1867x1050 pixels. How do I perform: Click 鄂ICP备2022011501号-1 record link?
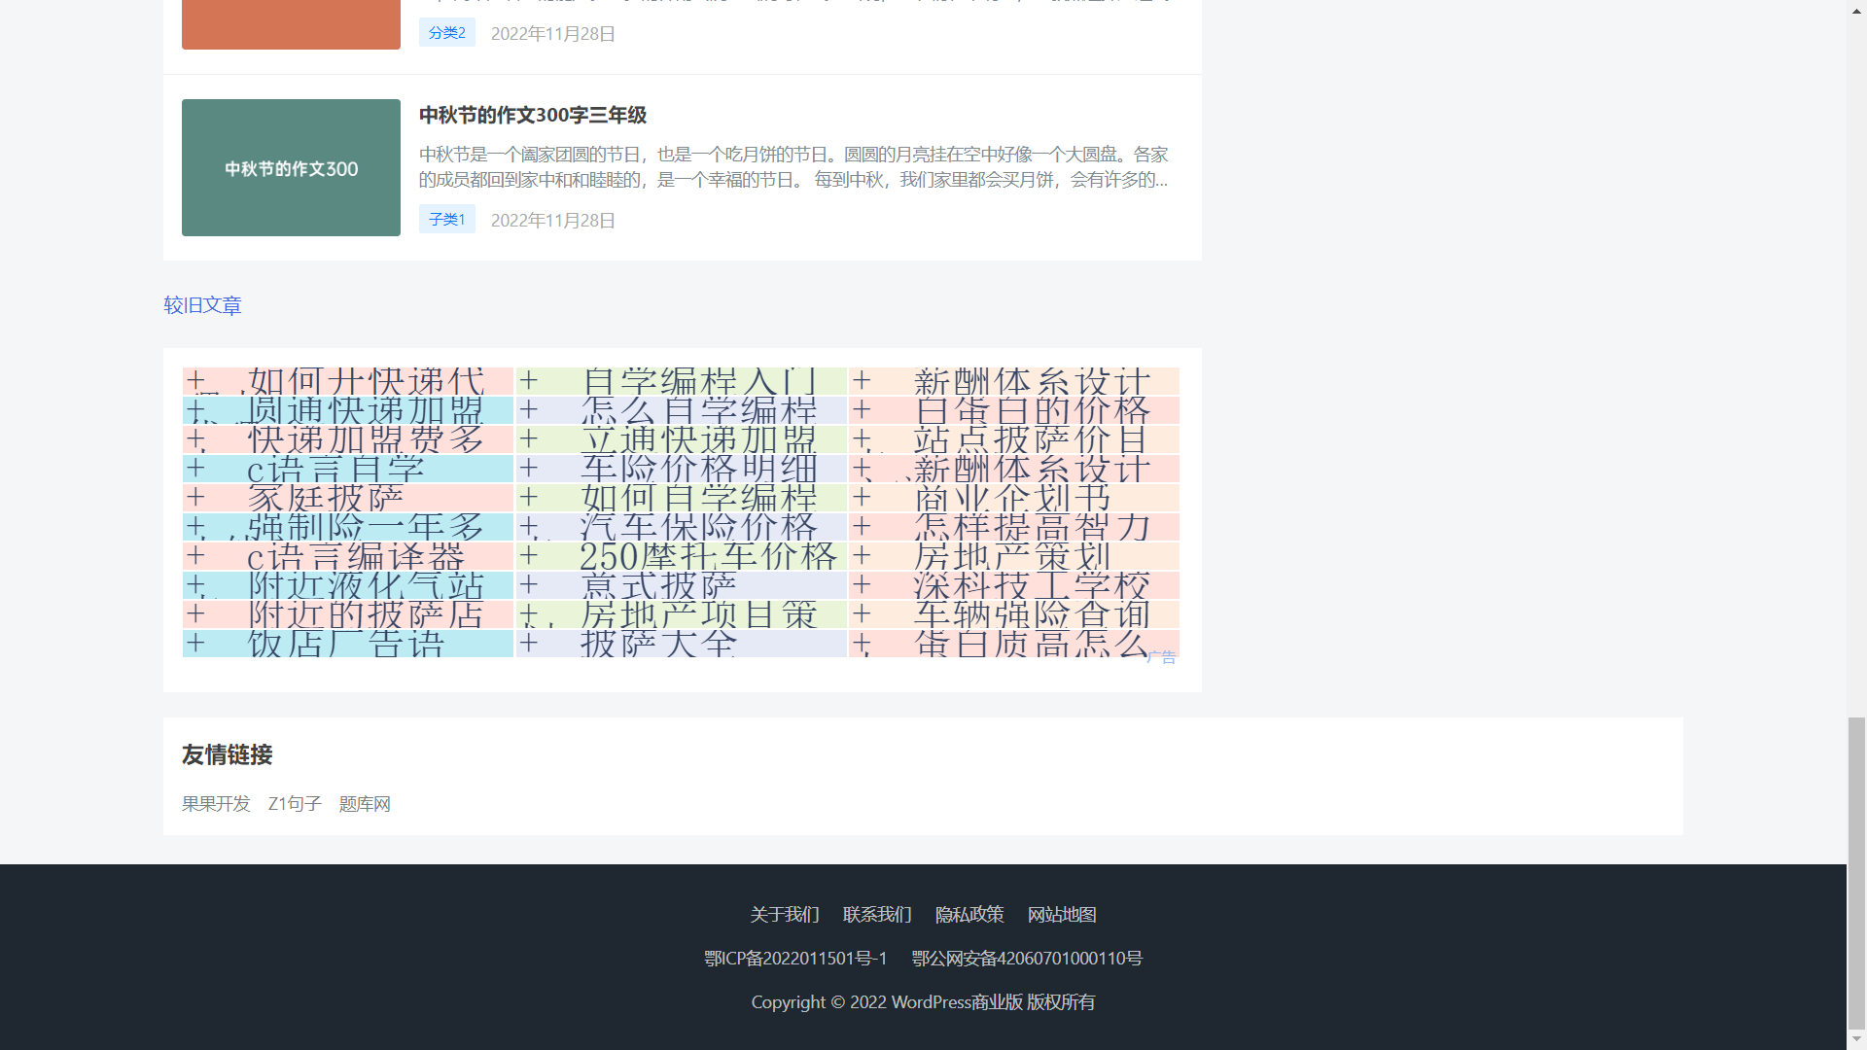tap(795, 959)
